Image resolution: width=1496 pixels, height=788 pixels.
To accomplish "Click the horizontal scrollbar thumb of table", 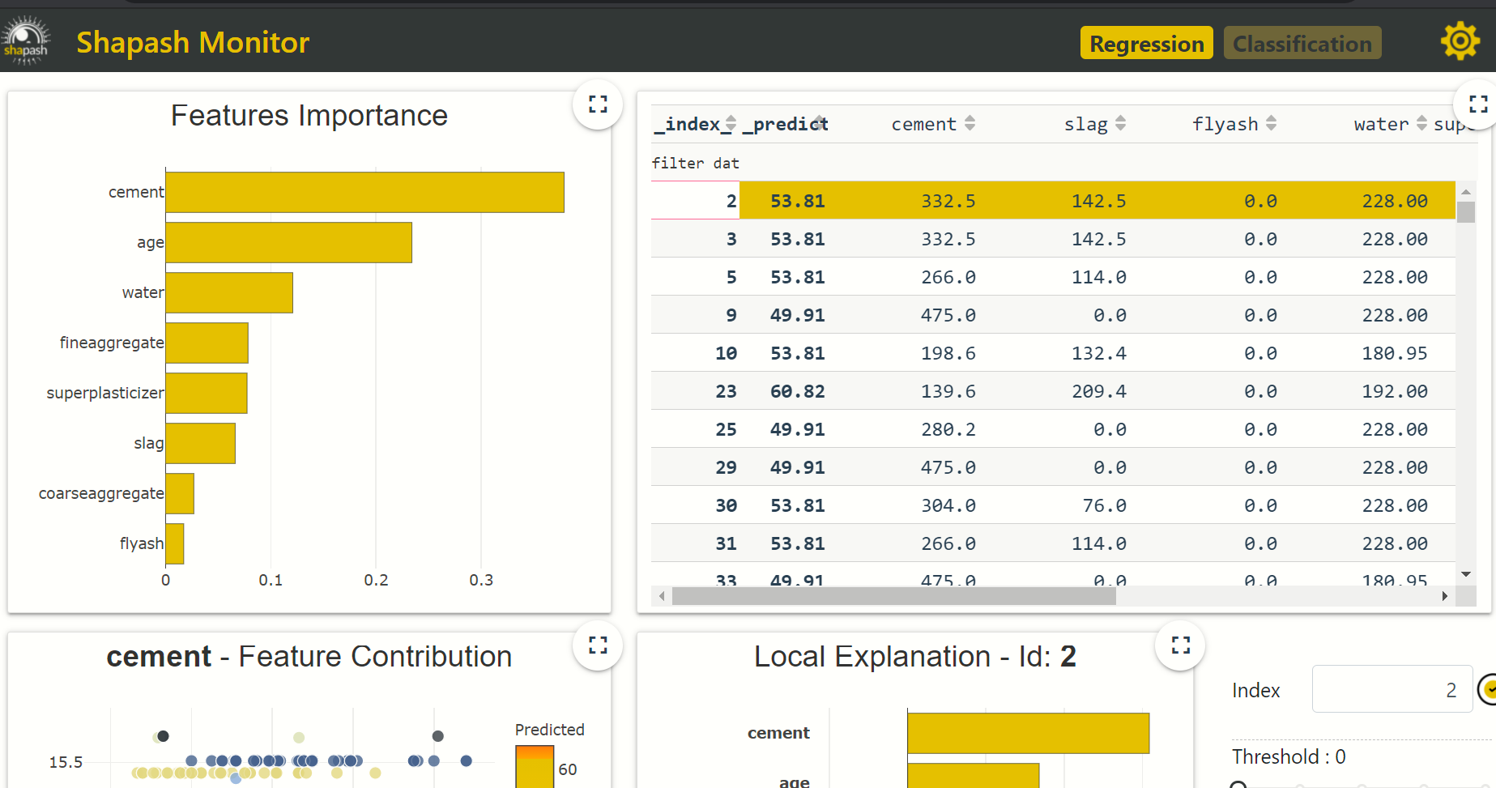I will pyautogui.click(x=894, y=596).
